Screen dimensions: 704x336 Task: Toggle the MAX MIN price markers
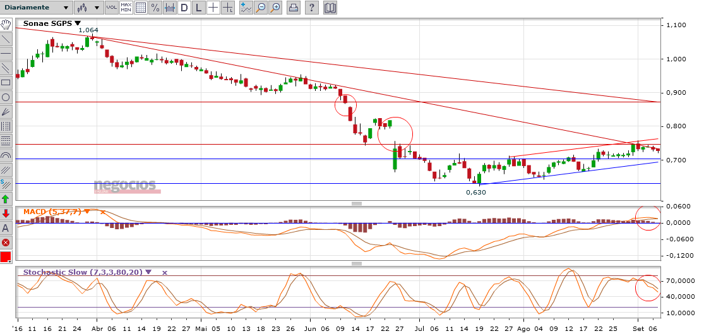click(x=126, y=7)
